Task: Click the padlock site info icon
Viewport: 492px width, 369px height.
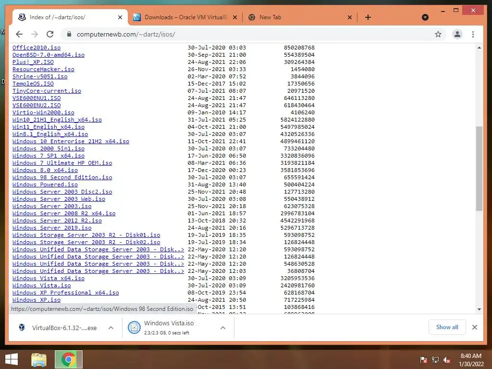Action: (69, 34)
